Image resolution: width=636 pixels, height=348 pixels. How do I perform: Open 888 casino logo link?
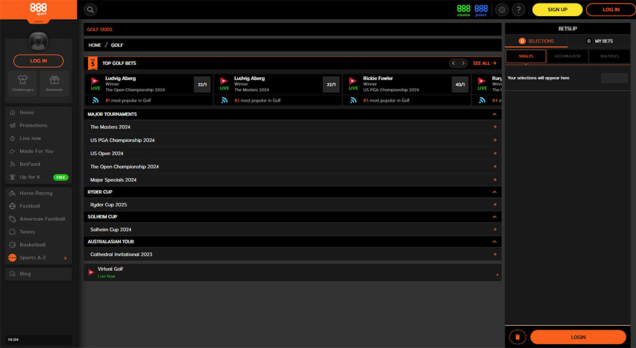464,10
